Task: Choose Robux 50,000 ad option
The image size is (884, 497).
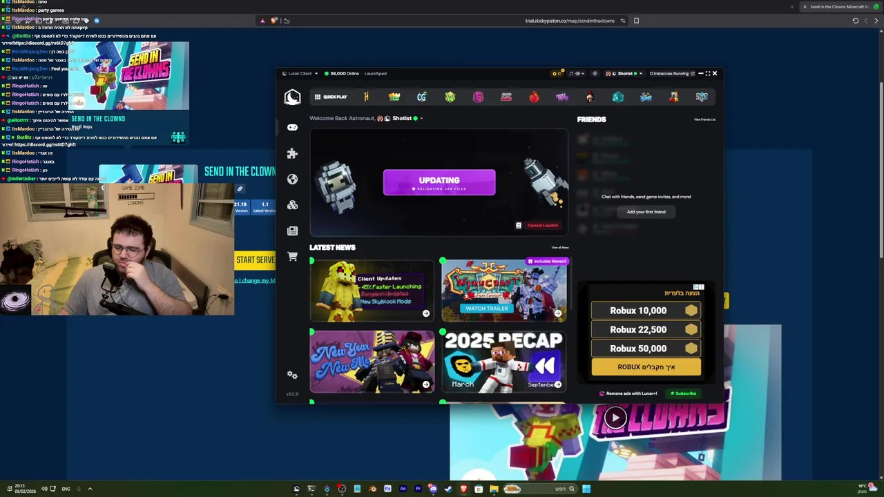Action: 646,349
